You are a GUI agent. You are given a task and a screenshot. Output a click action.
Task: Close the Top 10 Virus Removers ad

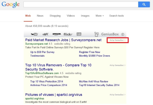click(125, 65)
